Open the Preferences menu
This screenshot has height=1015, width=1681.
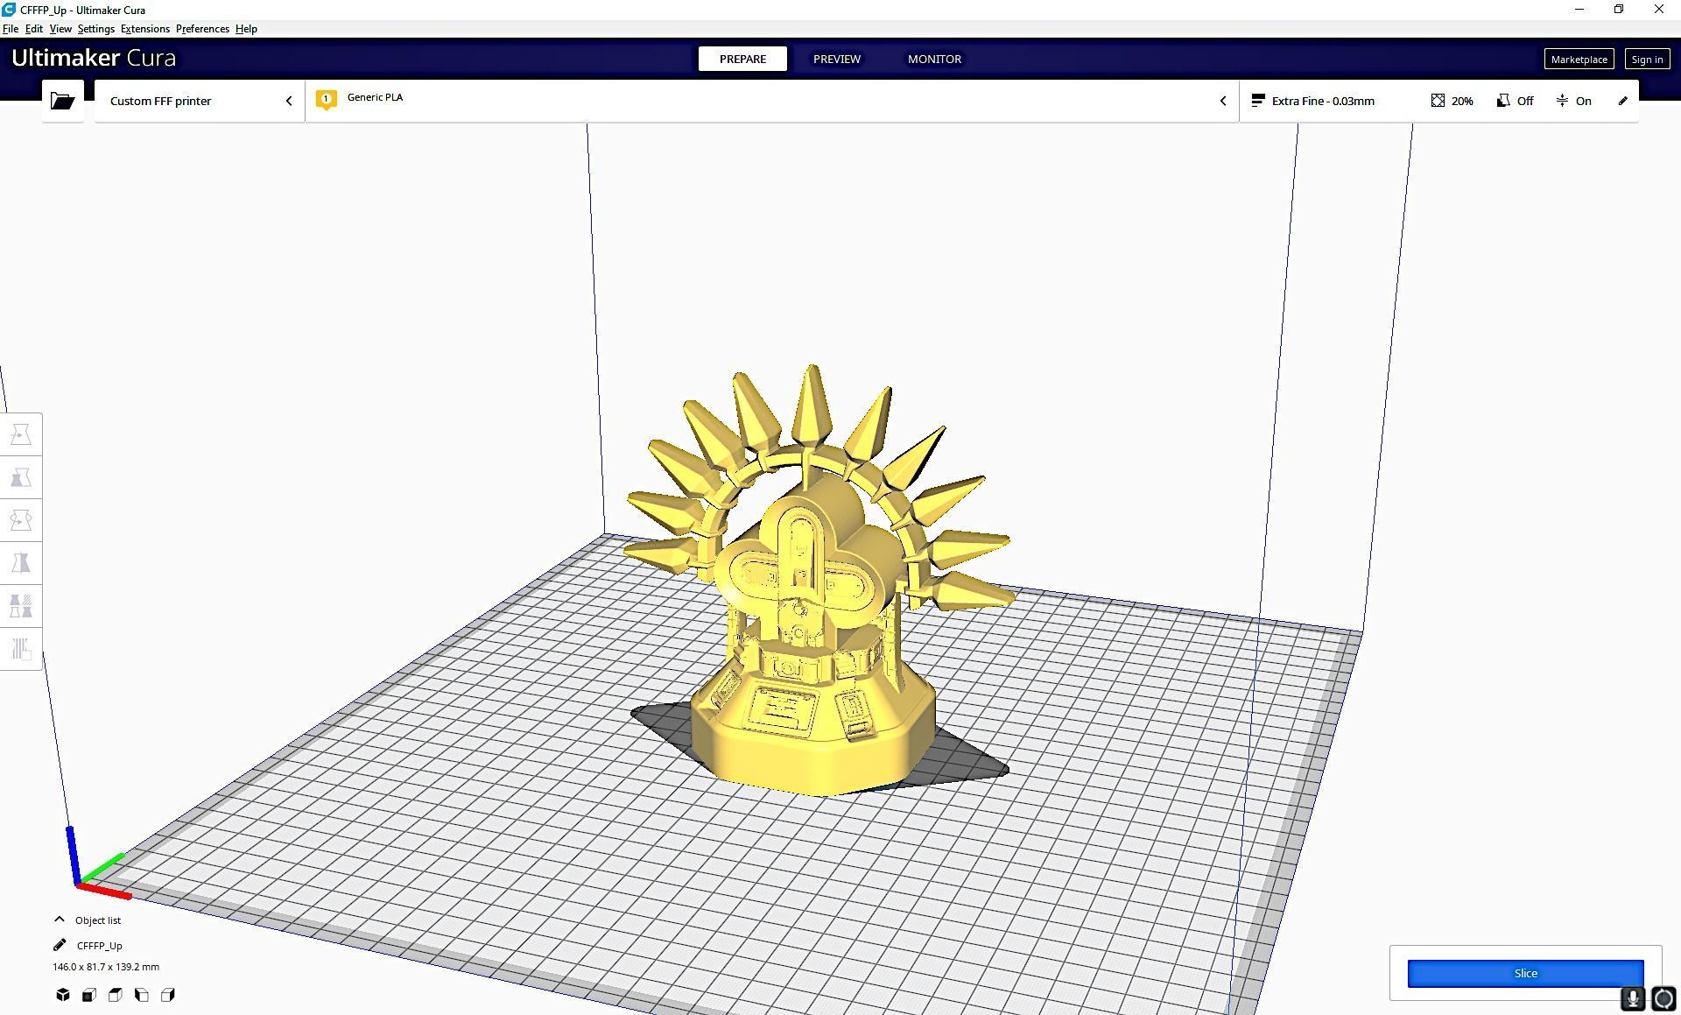[202, 29]
